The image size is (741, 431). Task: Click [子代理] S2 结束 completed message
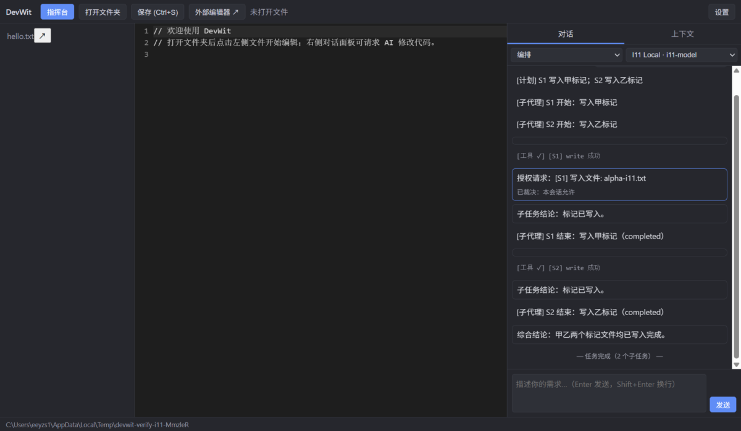(x=590, y=312)
